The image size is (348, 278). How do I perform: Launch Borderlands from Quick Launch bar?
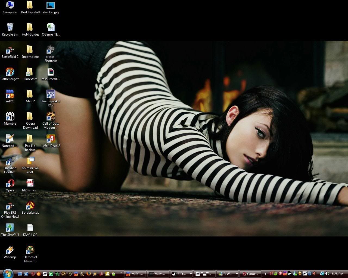tap(38, 274)
